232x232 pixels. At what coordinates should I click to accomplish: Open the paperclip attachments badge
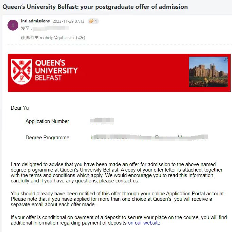tap(93, 21)
